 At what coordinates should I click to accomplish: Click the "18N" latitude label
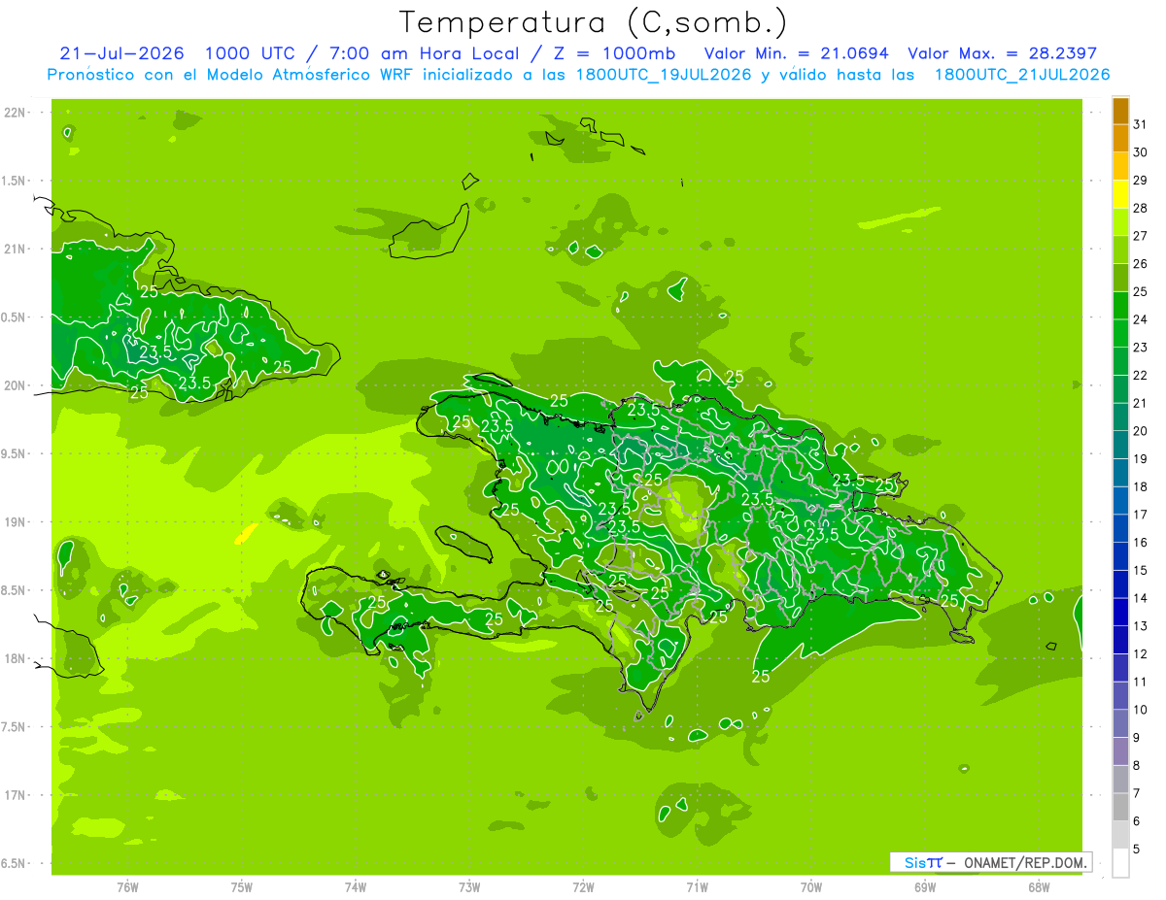[x=15, y=659]
